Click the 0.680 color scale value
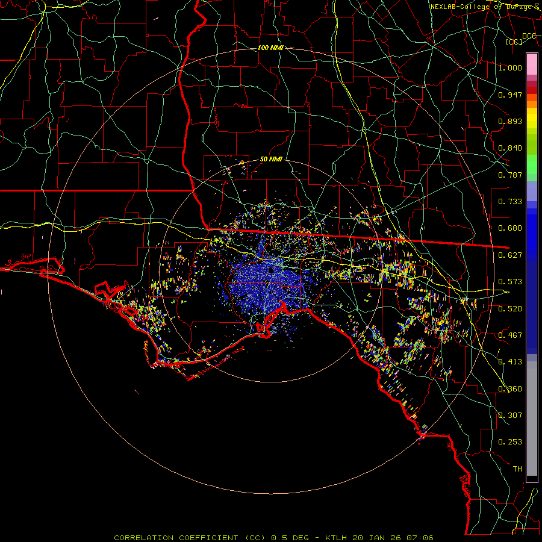This screenshot has width=542, height=542. [x=510, y=228]
